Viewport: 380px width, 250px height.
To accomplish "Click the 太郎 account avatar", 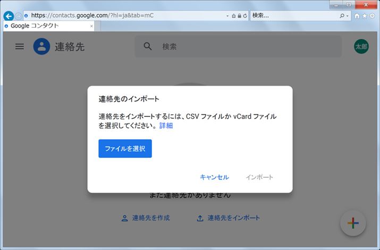I will click(361, 47).
